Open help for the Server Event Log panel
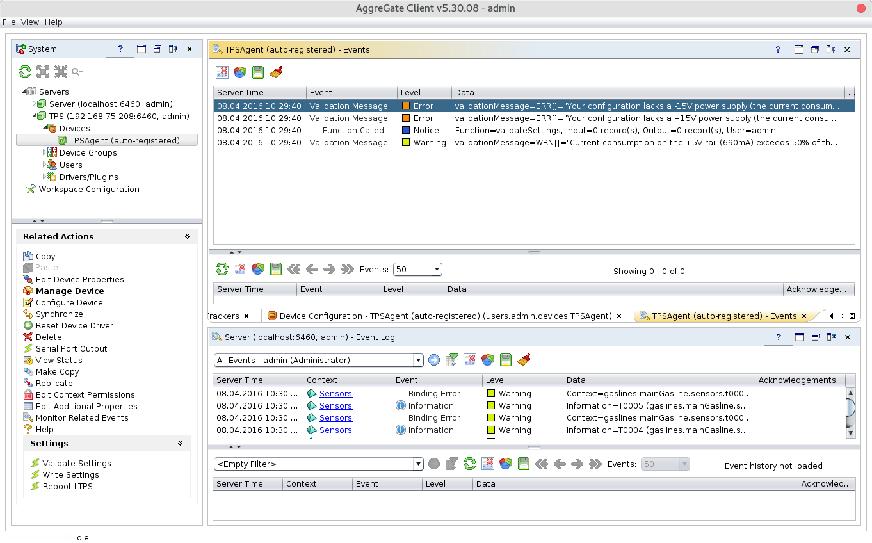 (x=778, y=337)
